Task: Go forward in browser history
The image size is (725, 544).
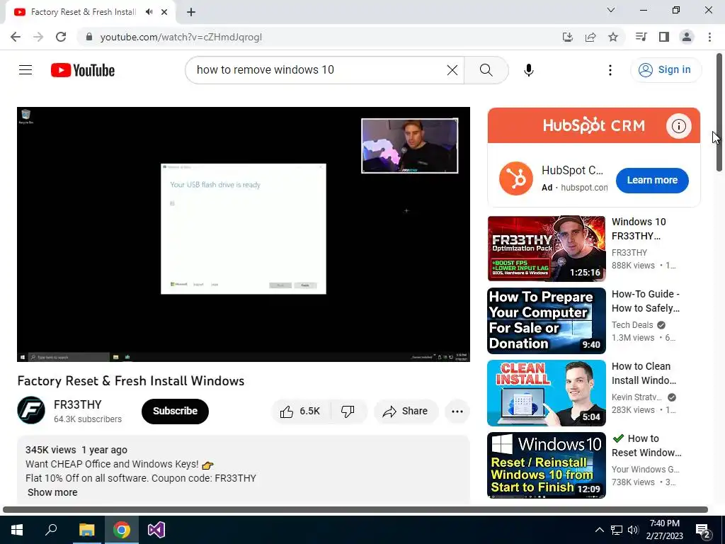Action: coord(38,37)
